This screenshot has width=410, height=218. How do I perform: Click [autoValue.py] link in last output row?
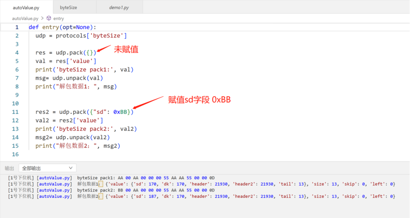(54, 196)
